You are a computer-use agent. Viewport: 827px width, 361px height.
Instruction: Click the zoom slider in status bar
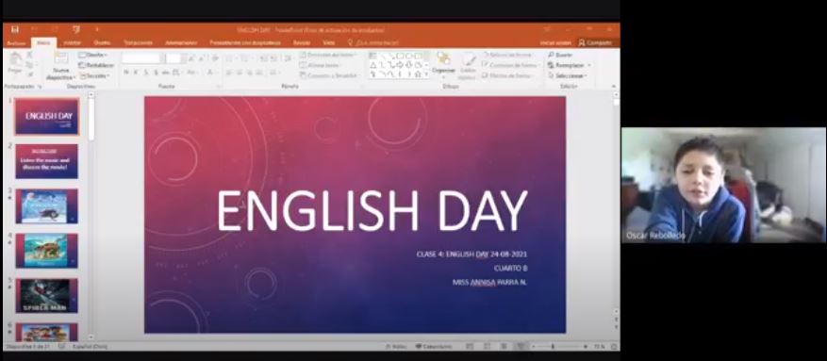(x=558, y=347)
